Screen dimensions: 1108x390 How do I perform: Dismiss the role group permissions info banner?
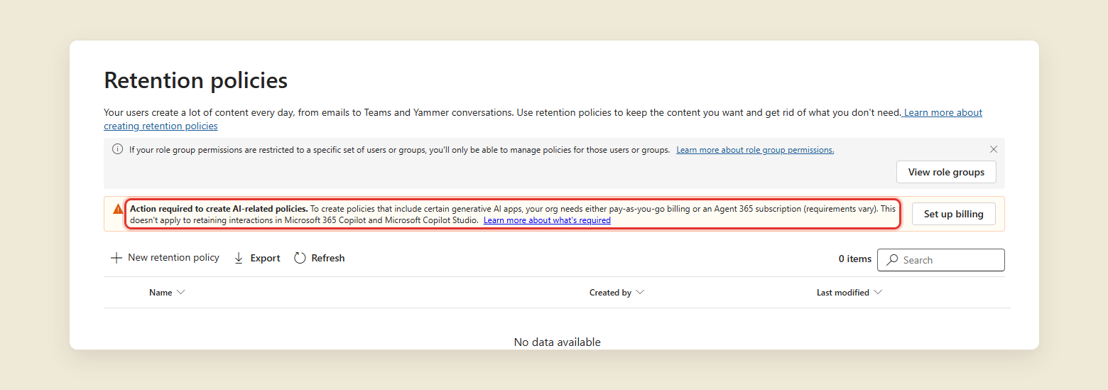[x=994, y=149]
